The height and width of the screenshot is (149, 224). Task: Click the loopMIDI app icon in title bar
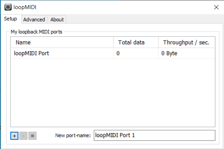(8, 7)
